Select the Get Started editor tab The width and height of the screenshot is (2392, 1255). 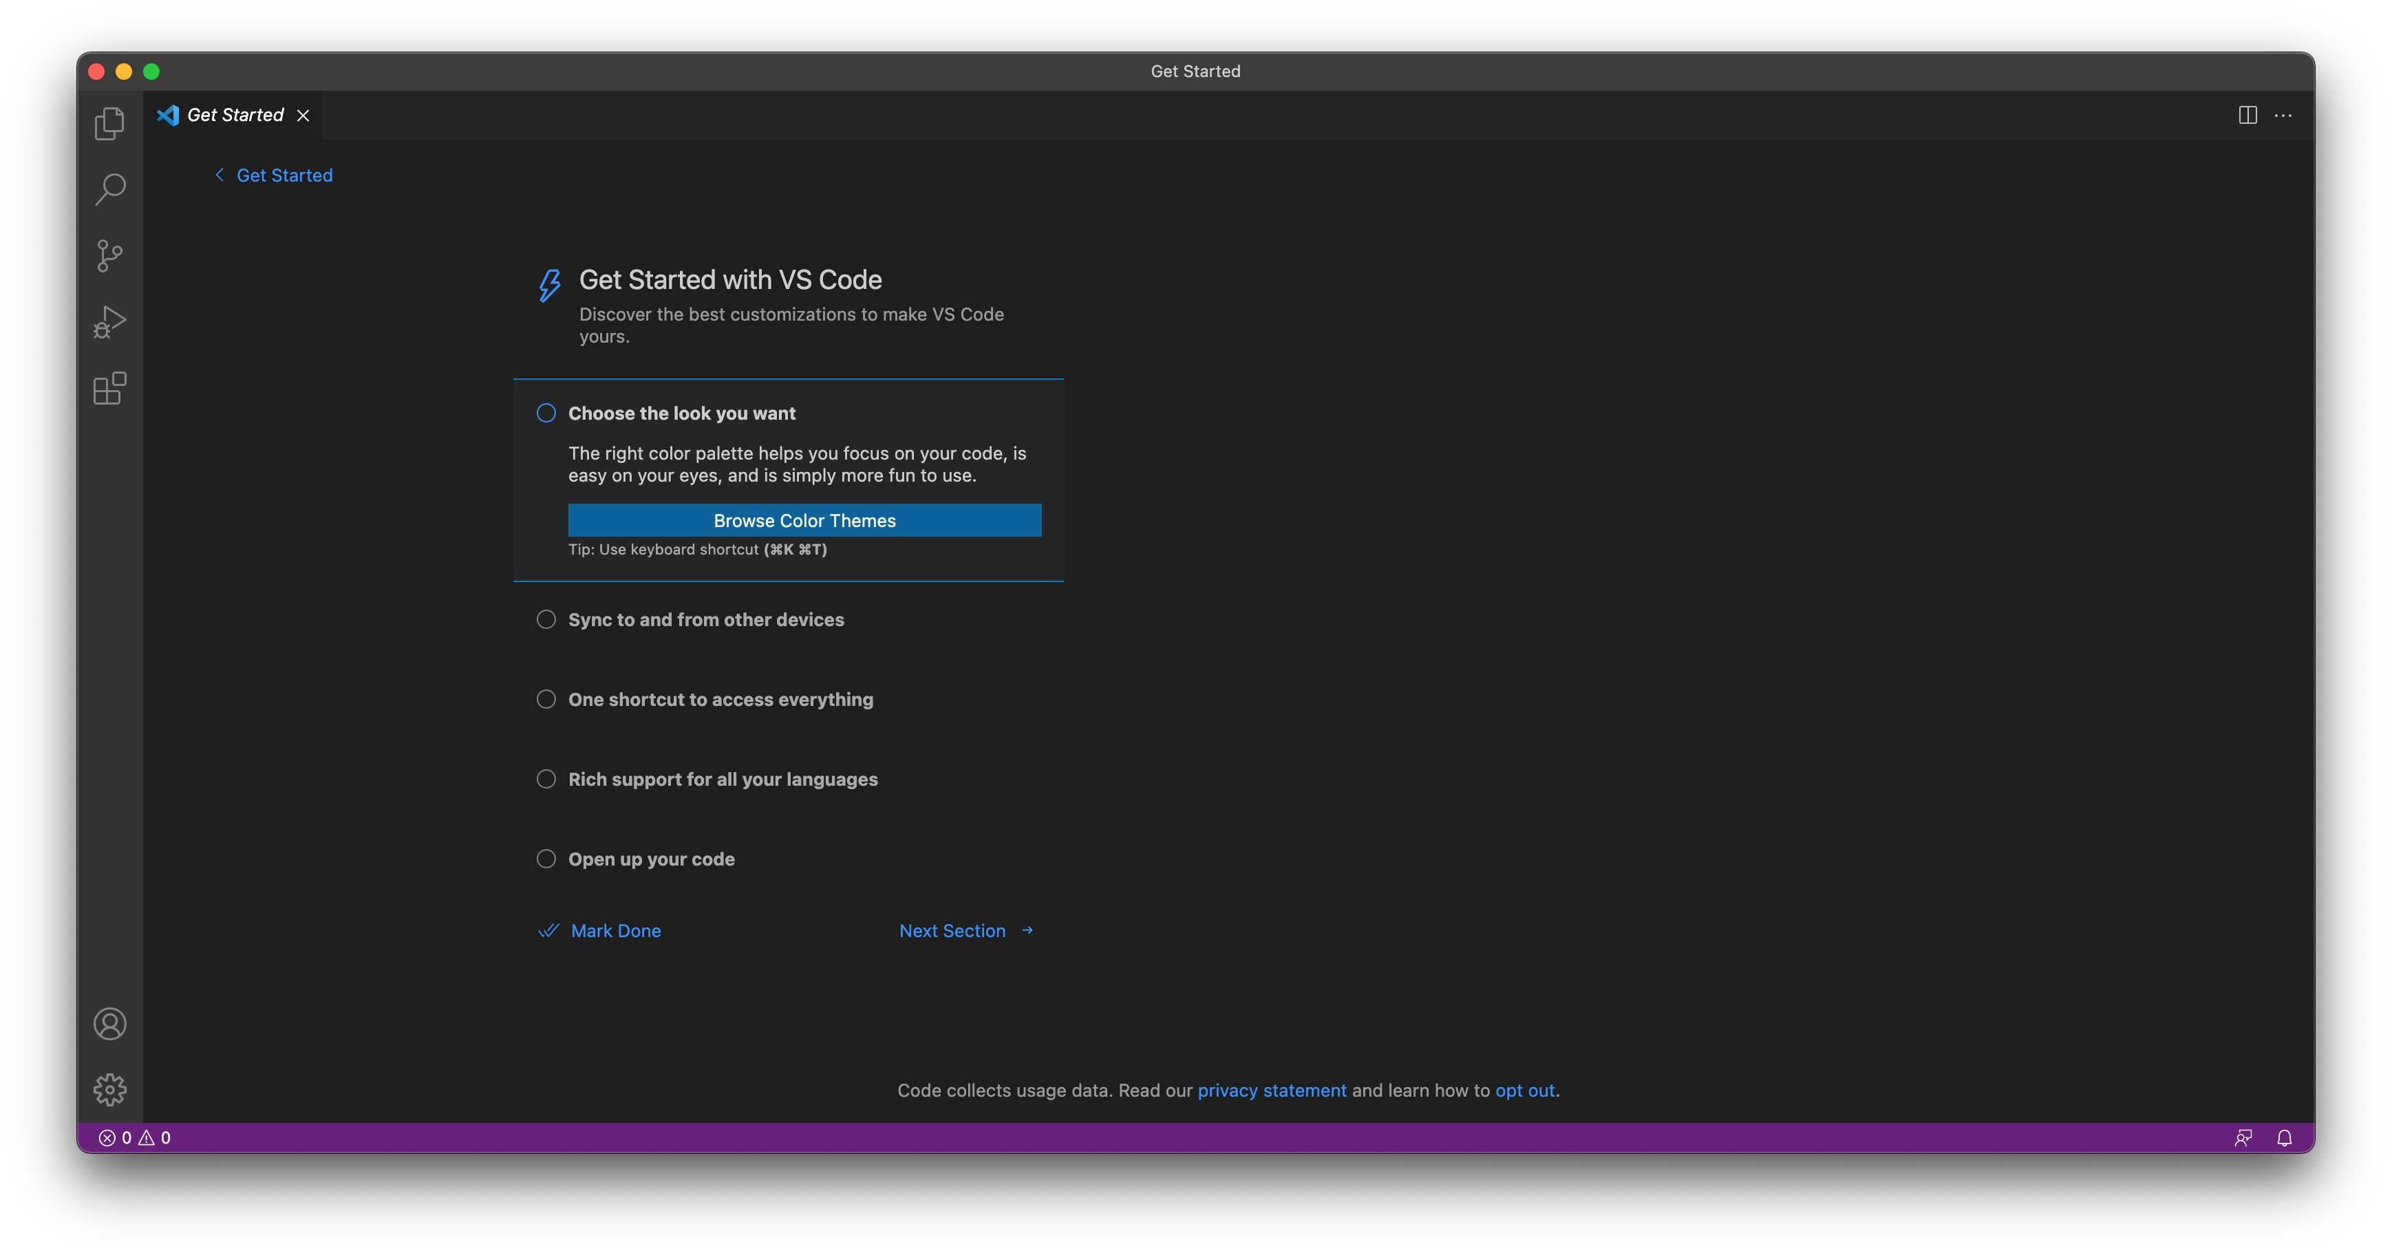pyautogui.click(x=234, y=115)
